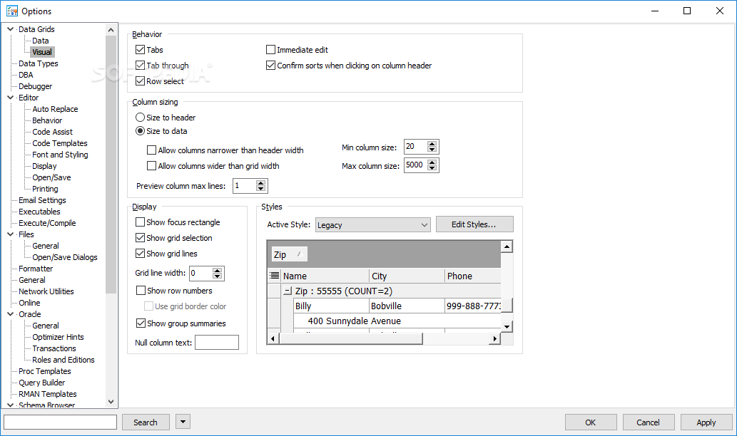
Task: Select Optimizer Hints under Oracle
Action: 58,337
